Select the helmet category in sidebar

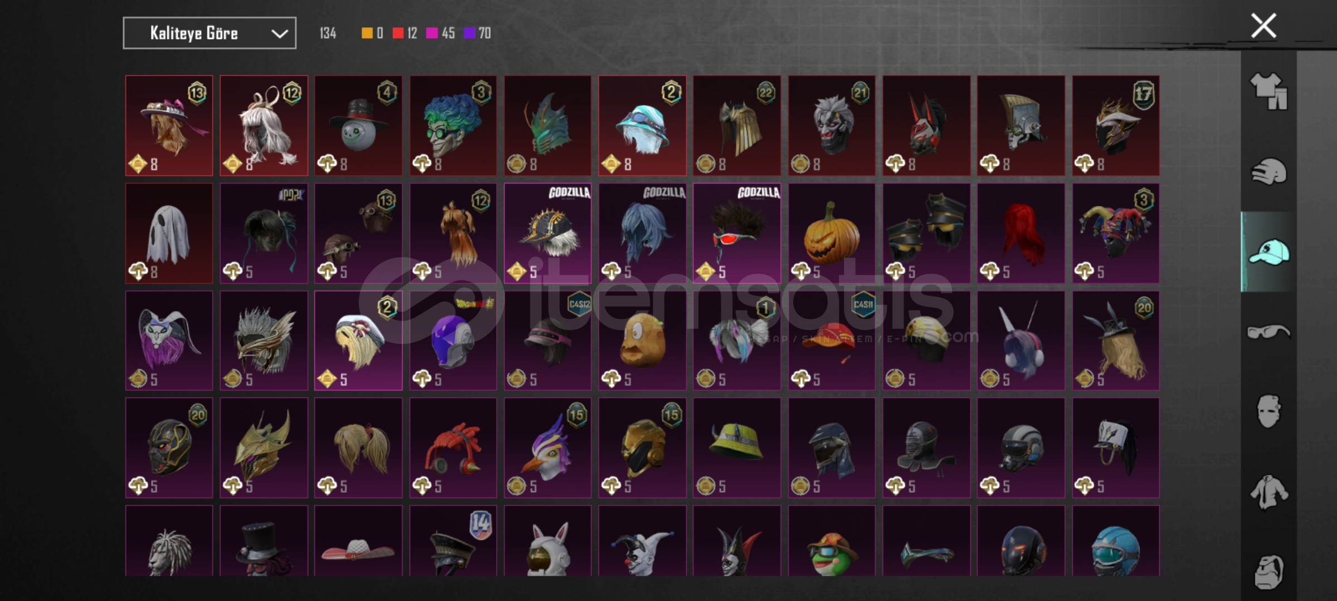[1268, 172]
